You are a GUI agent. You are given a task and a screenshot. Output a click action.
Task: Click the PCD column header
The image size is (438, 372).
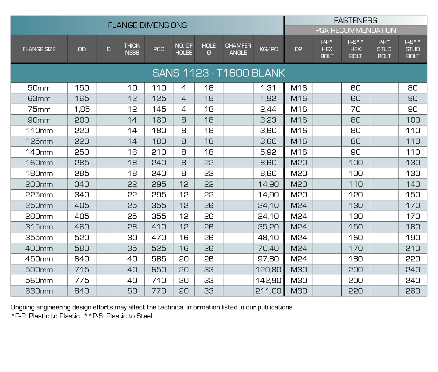(x=159, y=49)
